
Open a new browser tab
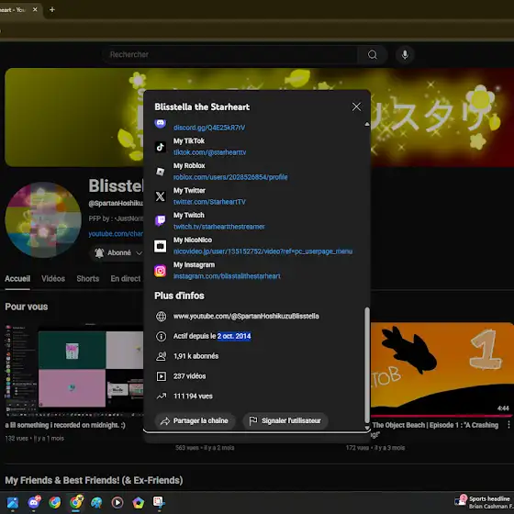pyautogui.click(x=51, y=9)
